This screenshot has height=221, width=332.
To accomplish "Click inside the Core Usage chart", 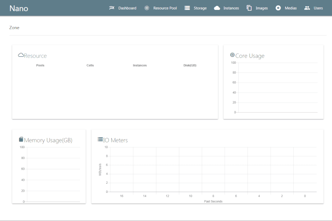I will 277,87.
